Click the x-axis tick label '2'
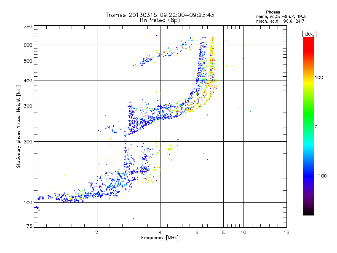 click(97, 232)
